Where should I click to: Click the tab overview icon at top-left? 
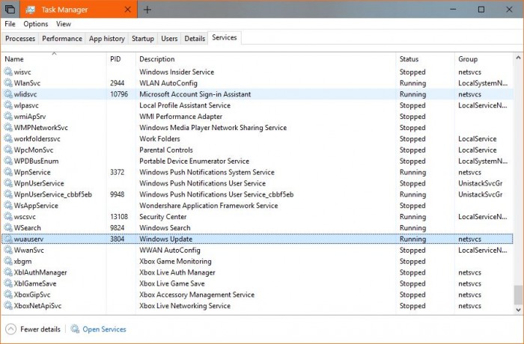pyautogui.click(x=9, y=10)
